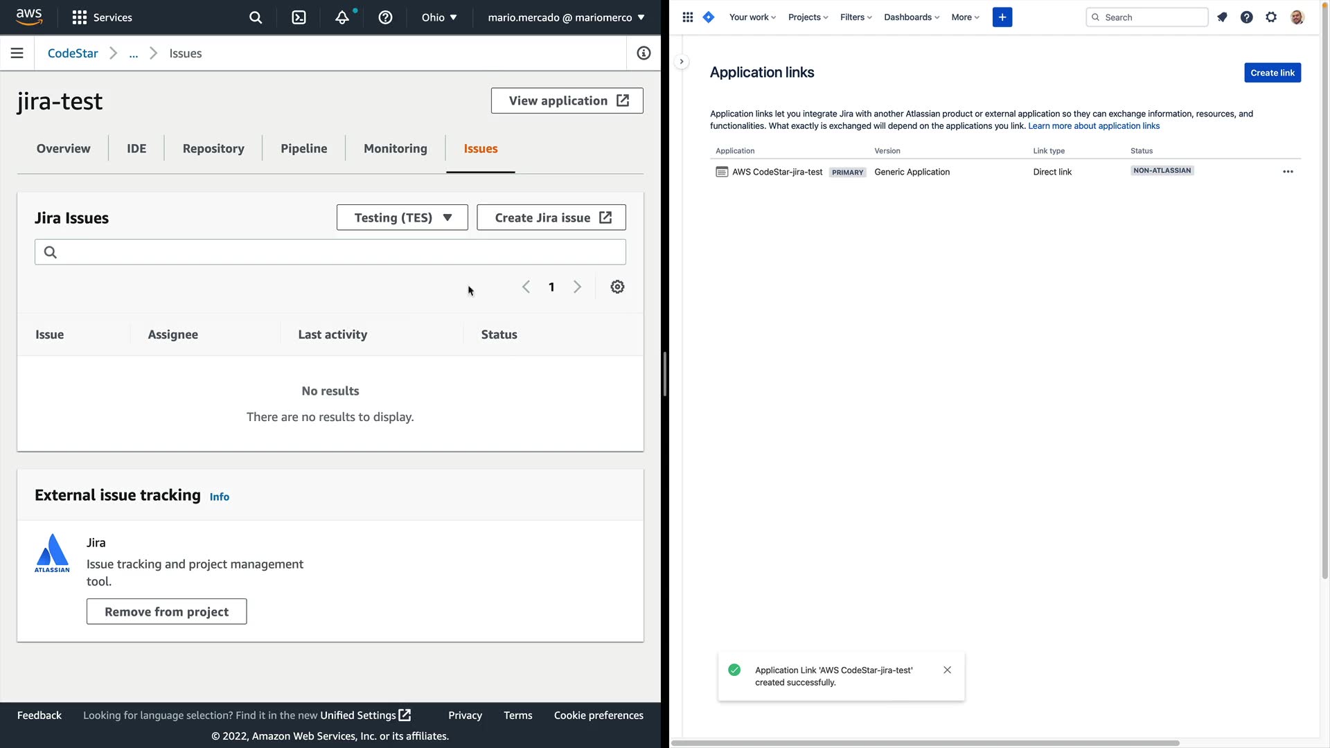Open Jira settings gear icon

coord(1271,17)
